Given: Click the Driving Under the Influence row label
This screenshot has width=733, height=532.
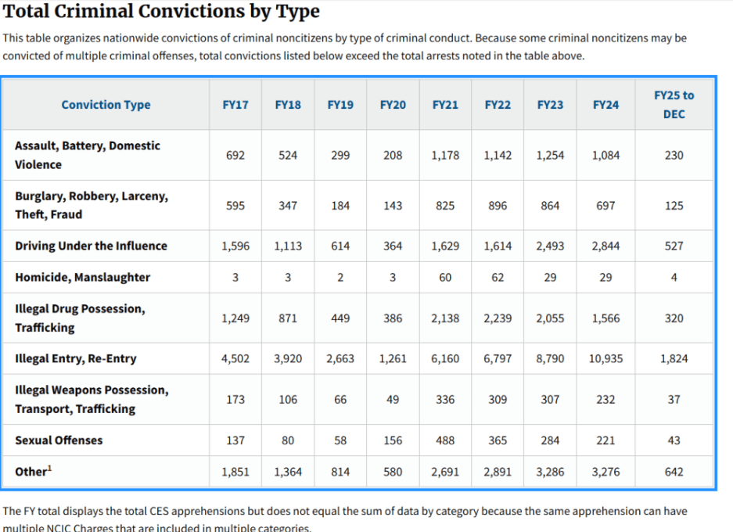Looking at the screenshot, I should tap(91, 246).
